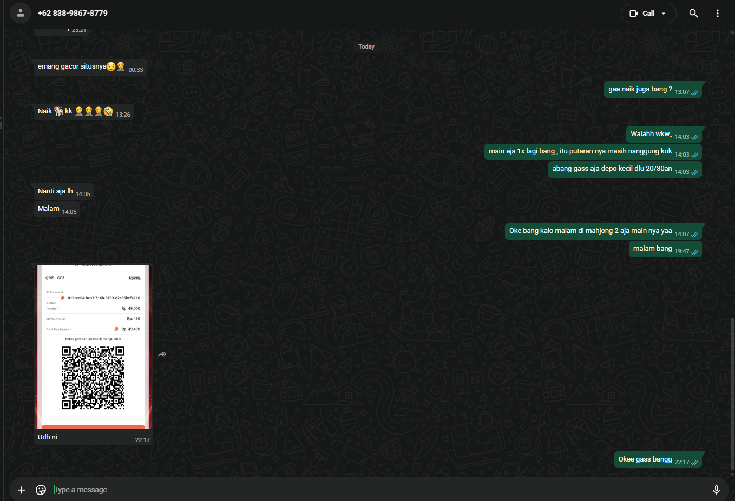Select message 'malam bang' sent 19:47
Image resolution: width=735 pixels, height=501 pixels.
coord(665,249)
